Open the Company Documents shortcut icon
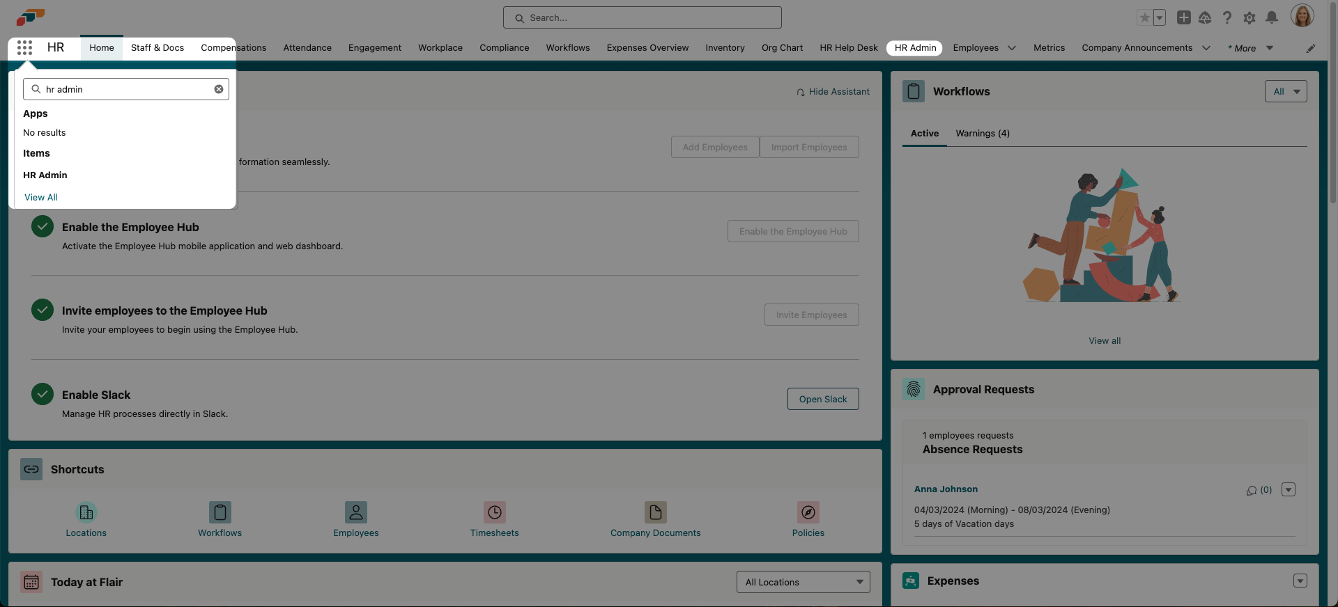The image size is (1338, 607). 655,512
